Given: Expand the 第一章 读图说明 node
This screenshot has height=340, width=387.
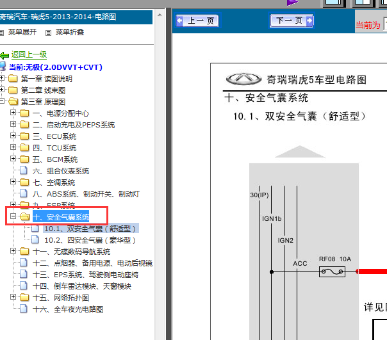Looking at the screenshot, I should (x=2, y=78).
